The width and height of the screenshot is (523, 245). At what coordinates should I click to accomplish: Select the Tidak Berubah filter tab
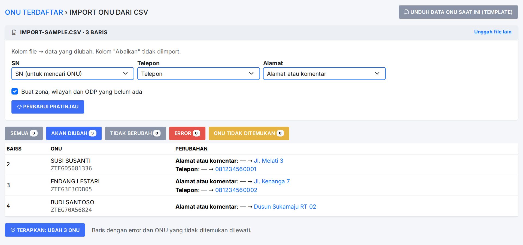135,133
